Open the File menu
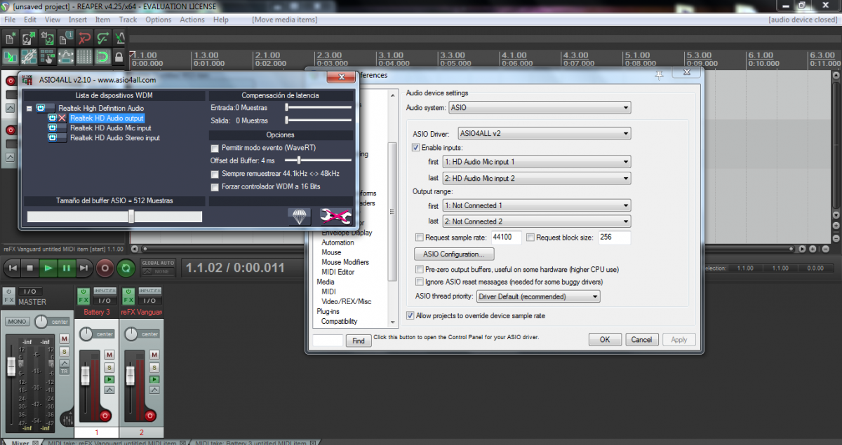 10,20
